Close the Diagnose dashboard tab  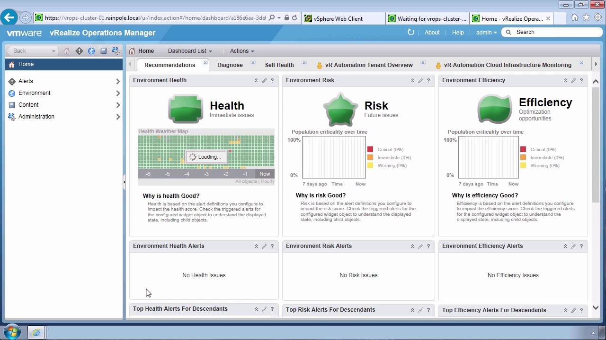click(253, 63)
